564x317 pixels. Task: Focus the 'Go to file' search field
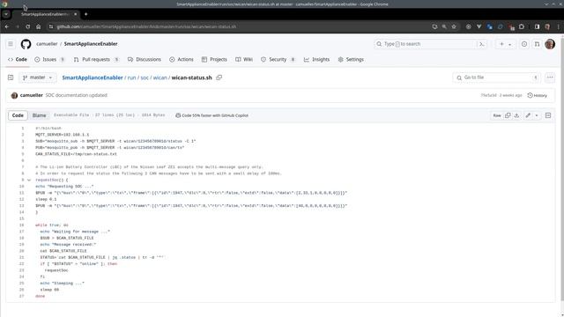[497, 77]
